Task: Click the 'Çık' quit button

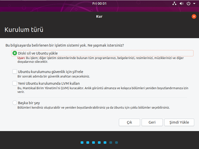Action: point(129,122)
